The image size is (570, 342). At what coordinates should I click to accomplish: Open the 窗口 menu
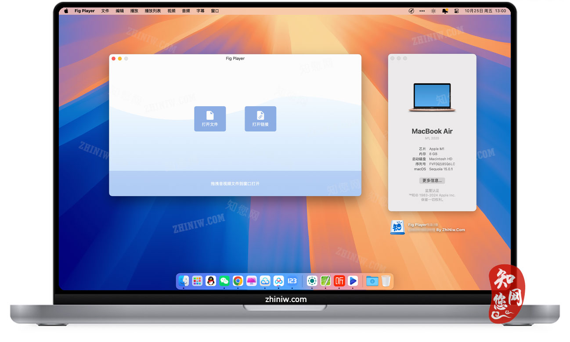tap(215, 11)
